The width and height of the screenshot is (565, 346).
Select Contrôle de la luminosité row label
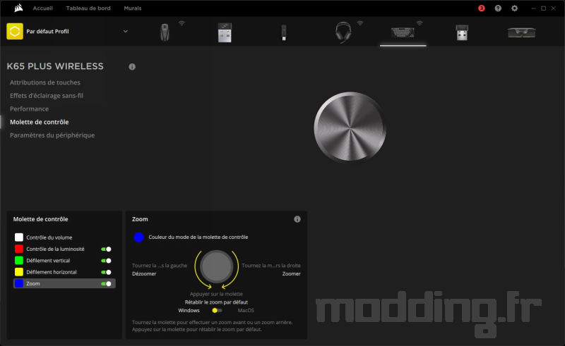coord(55,249)
